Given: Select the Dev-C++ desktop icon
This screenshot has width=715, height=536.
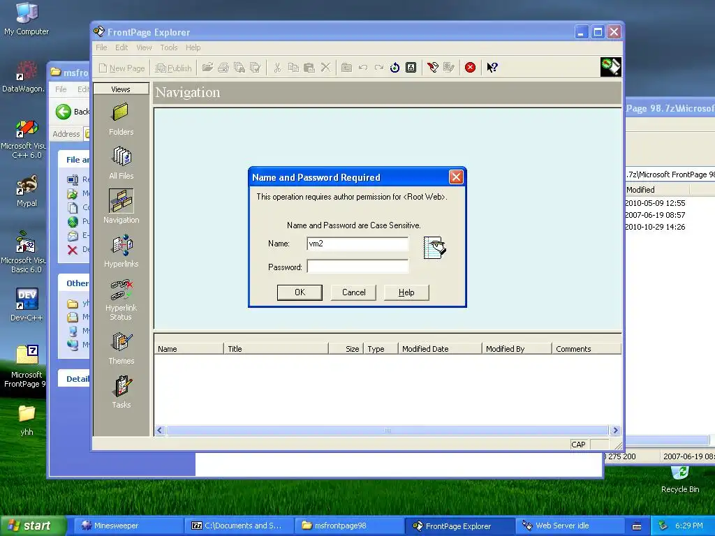Looking at the screenshot, I should 27,304.
